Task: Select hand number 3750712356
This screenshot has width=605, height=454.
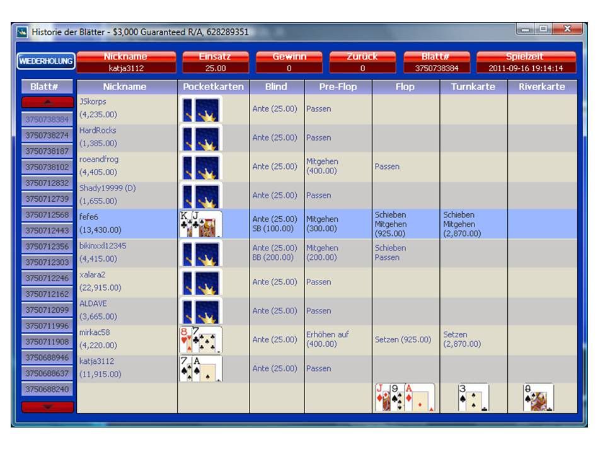Action: (x=47, y=247)
